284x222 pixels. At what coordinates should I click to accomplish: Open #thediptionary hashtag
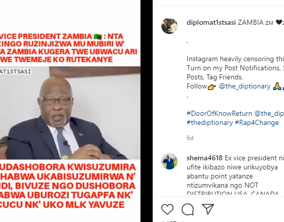click(x=209, y=123)
